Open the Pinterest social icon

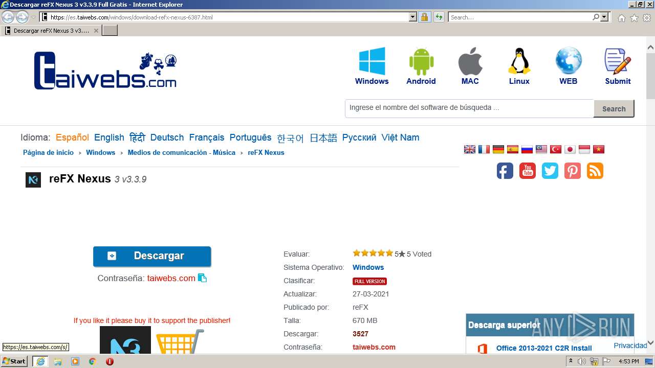pyautogui.click(x=573, y=171)
